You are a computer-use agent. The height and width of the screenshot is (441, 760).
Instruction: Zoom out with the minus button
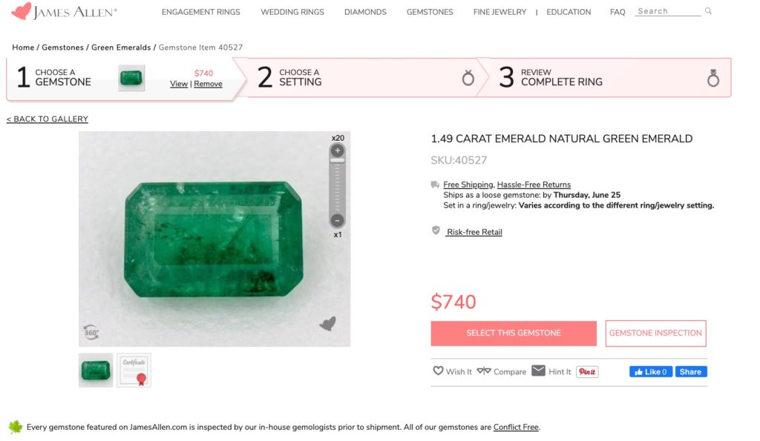tap(338, 221)
